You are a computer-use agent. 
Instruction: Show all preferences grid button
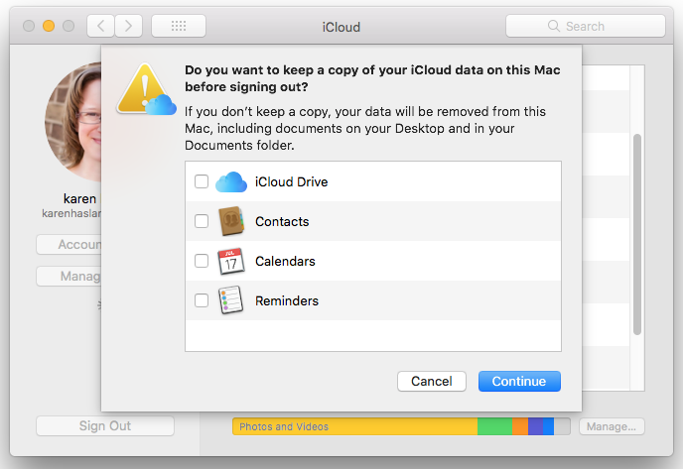point(179,26)
